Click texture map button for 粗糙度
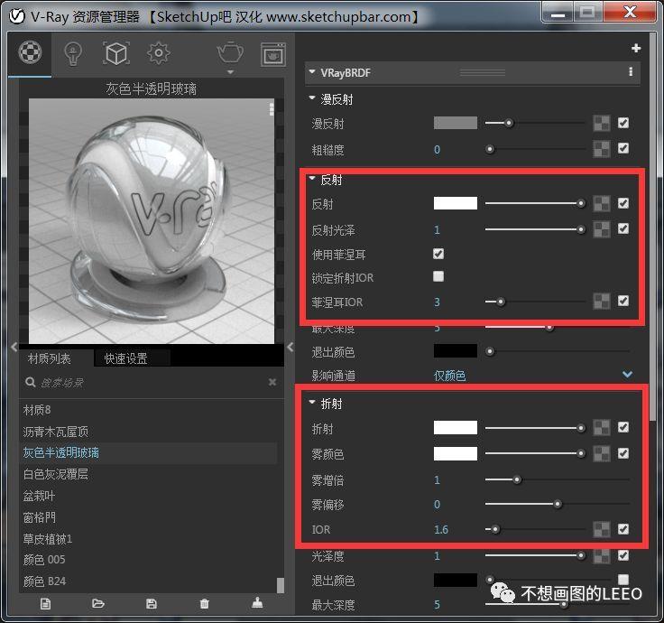This screenshot has width=664, height=623. (602, 149)
